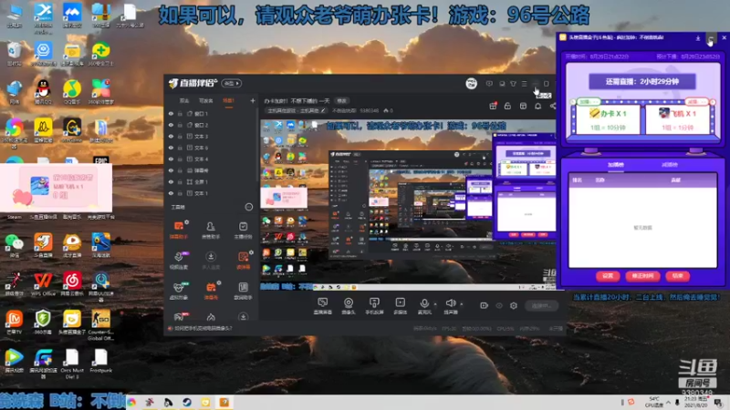Toggle visibility of the 文本 4 source

coord(171,159)
